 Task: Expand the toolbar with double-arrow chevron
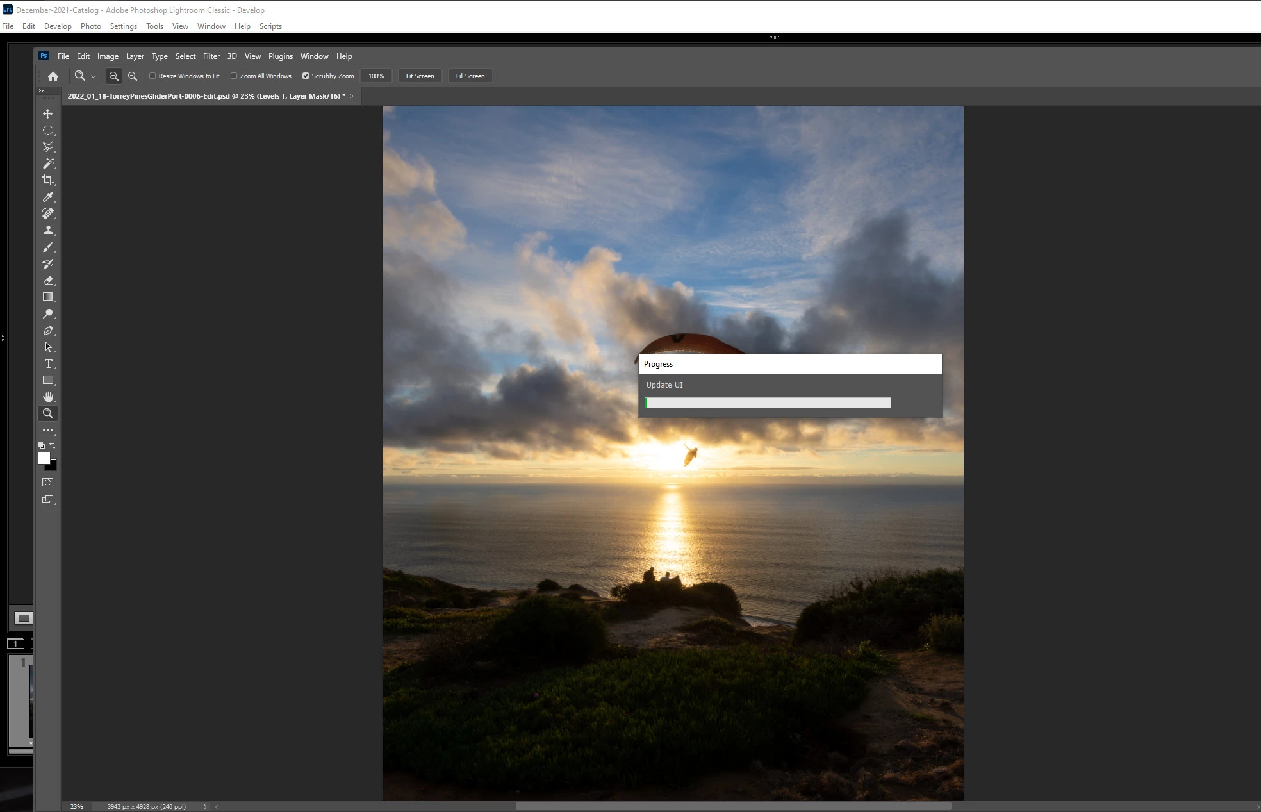[x=41, y=90]
